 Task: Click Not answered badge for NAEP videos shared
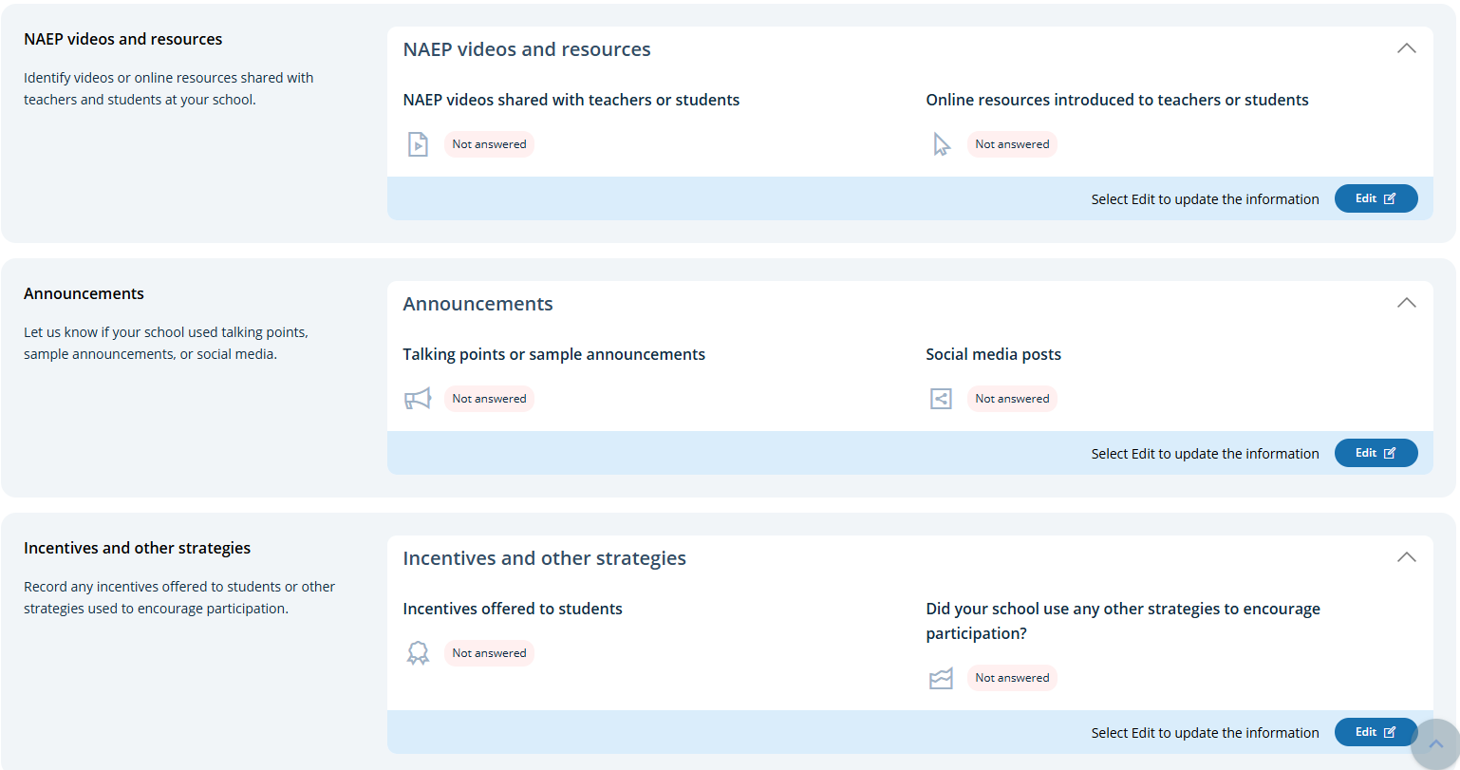click(489, 144)
